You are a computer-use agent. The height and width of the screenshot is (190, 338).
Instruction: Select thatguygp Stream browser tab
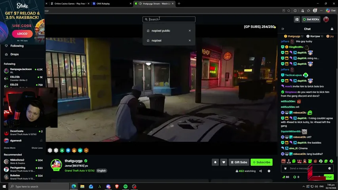click(155, 4)
